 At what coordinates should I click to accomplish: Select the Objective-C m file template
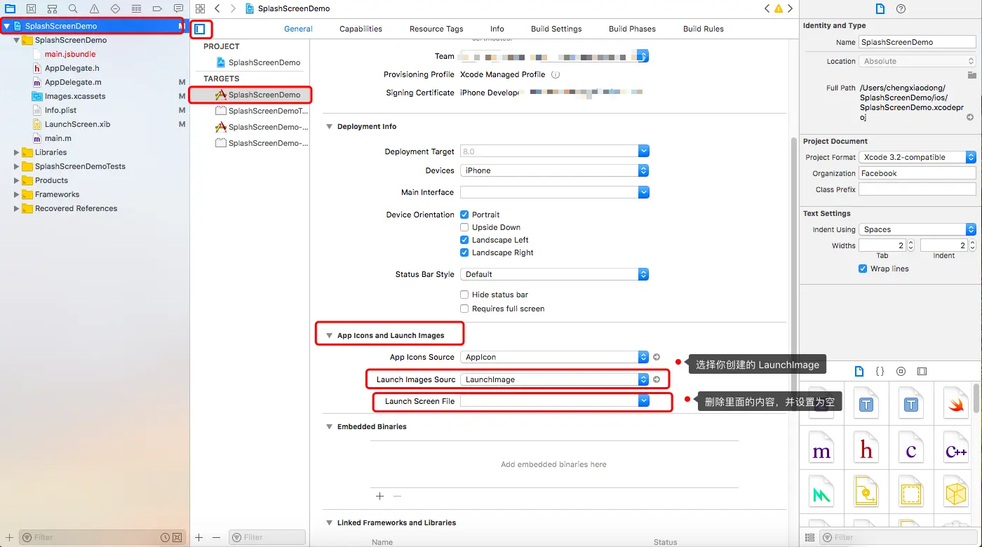pos(821,447)
